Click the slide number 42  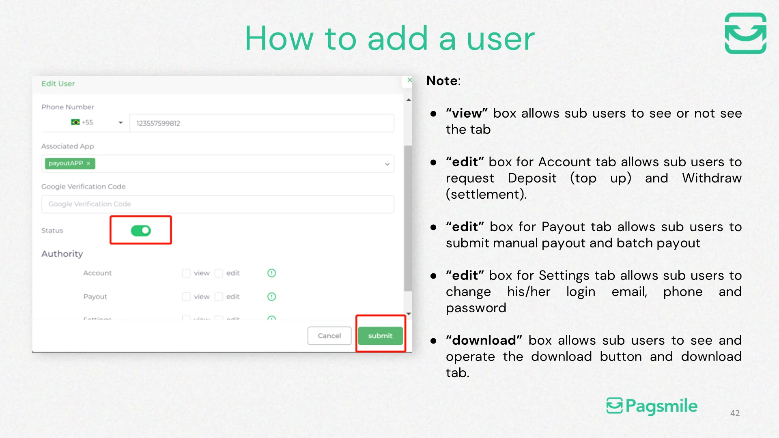click(735, 413)
